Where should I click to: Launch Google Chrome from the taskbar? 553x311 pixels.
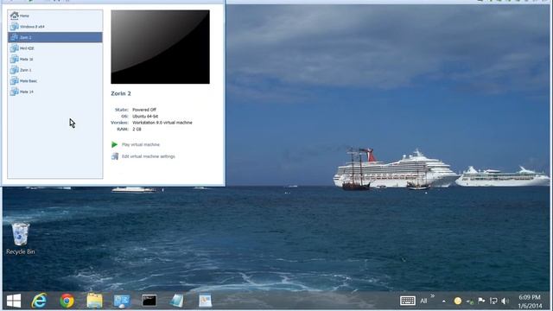[67, 301]
